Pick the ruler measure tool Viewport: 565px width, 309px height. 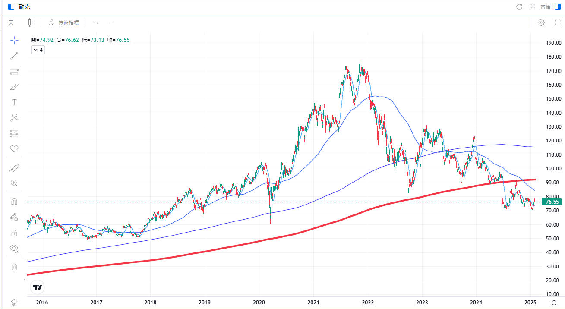[14, 168]
